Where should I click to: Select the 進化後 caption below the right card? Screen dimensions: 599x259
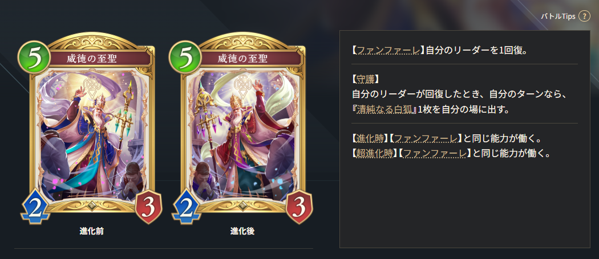point(242,231)
